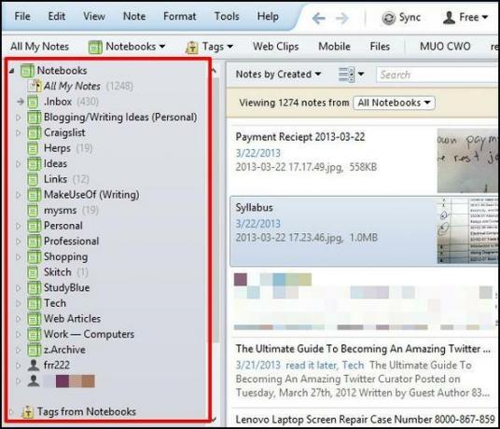Open the Tools menu
This screenshot has height=429, width=500.
[227, 16]
